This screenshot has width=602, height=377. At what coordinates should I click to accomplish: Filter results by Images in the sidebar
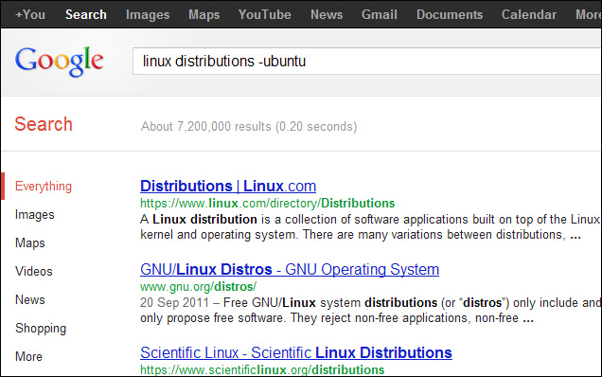[x=35, y=214]
